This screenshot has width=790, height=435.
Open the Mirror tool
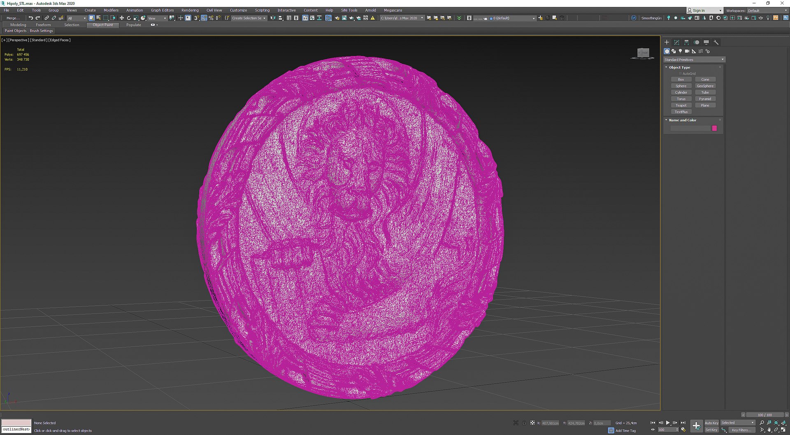tap(273, 18)
